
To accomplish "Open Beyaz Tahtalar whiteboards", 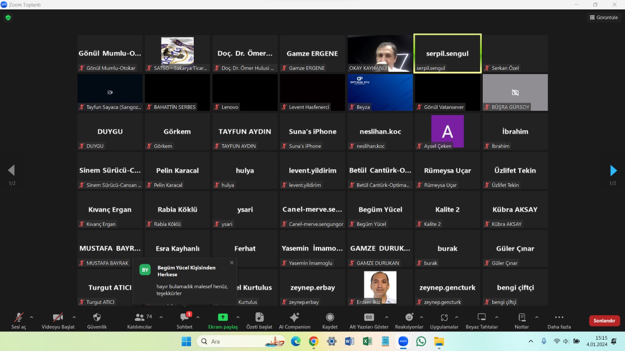I will 482,317.
